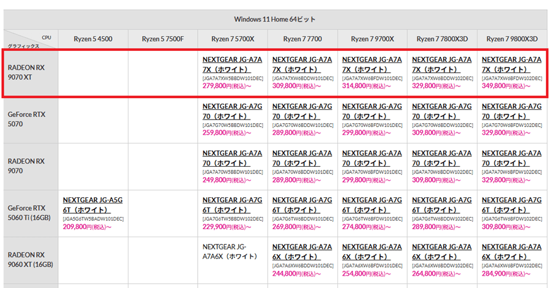Click the 'RADEON RX 9070 XT' row header
Viewport: 551px width, 288px height.
[x=31, y=72]
